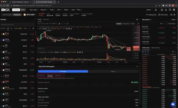The width and height of the screenshot is (178, 108).
Task: Click the OKX logo
Action: click(5, 10)
